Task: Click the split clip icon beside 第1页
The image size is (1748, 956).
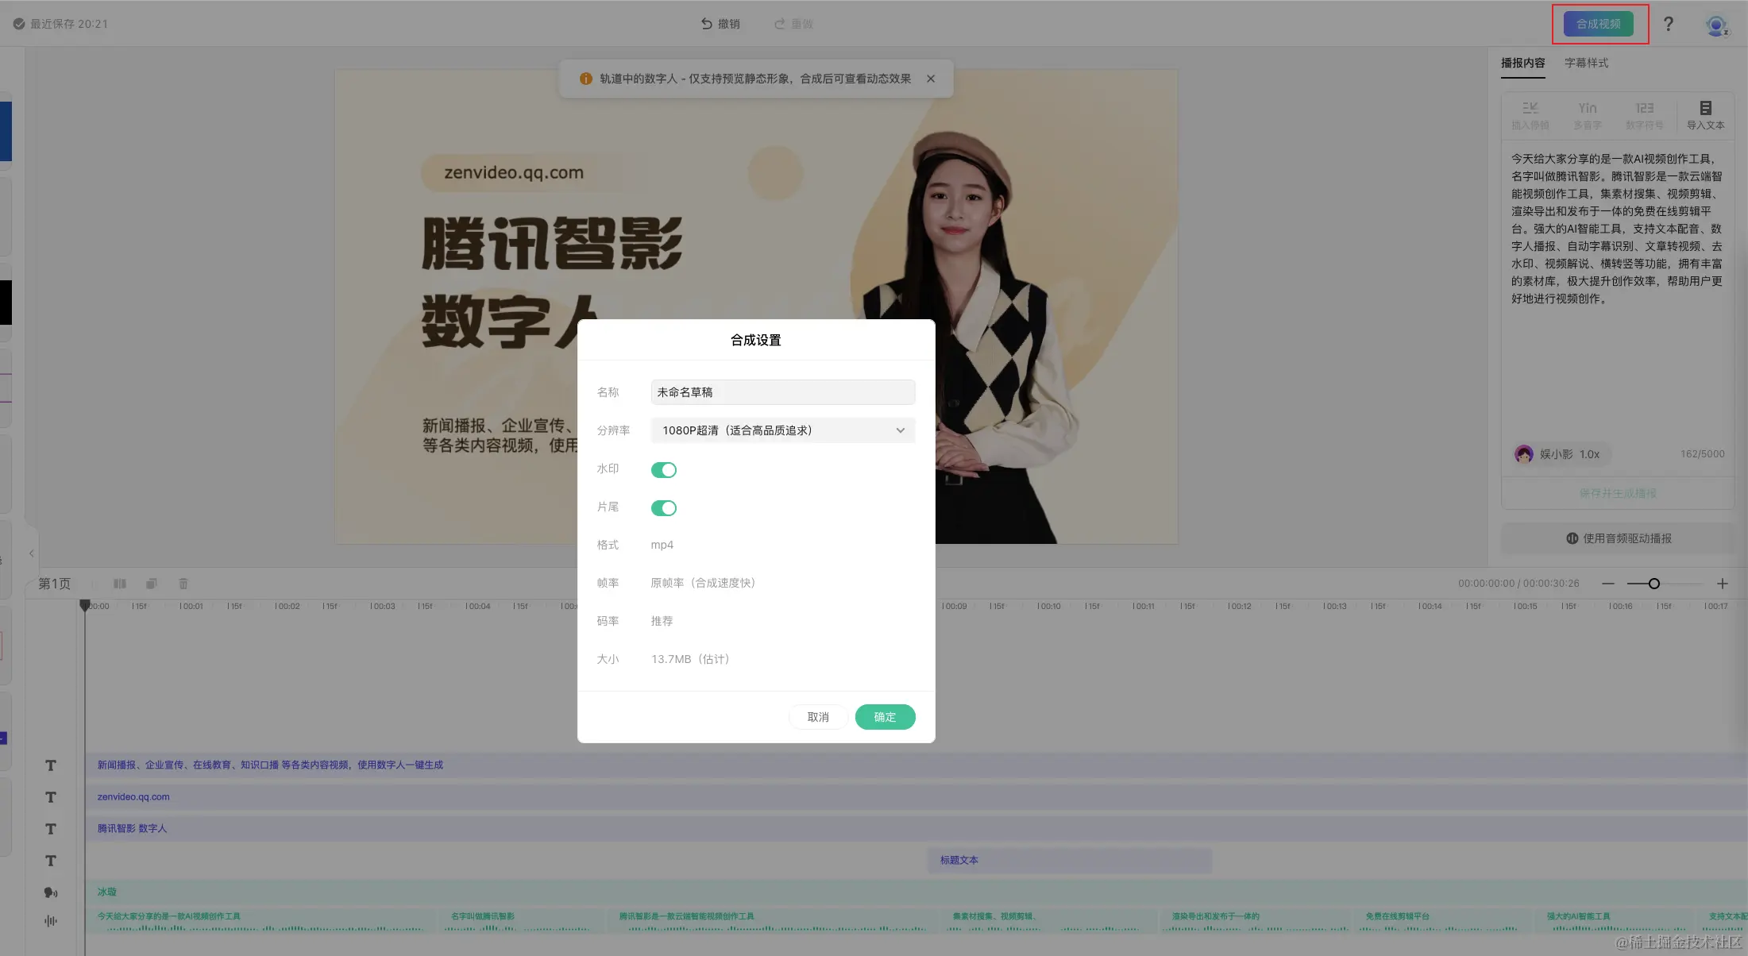Action: [120, 584]
